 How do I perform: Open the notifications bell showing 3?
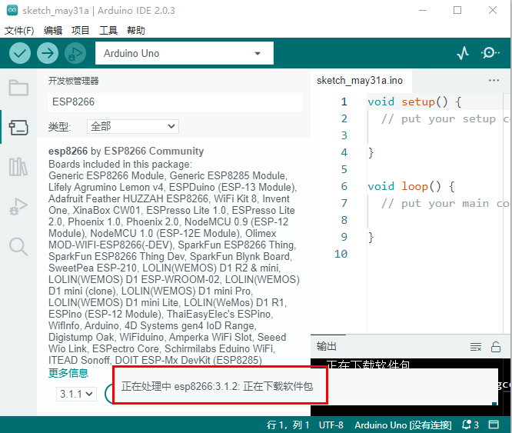(470, 425)
